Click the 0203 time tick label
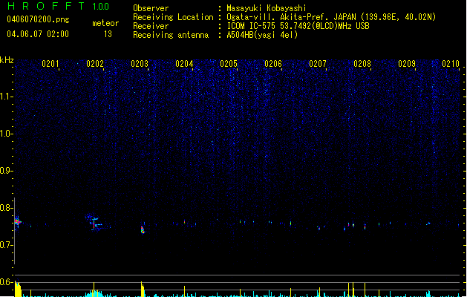This screenshot has height=297, width=467. [x=140, y=64]
